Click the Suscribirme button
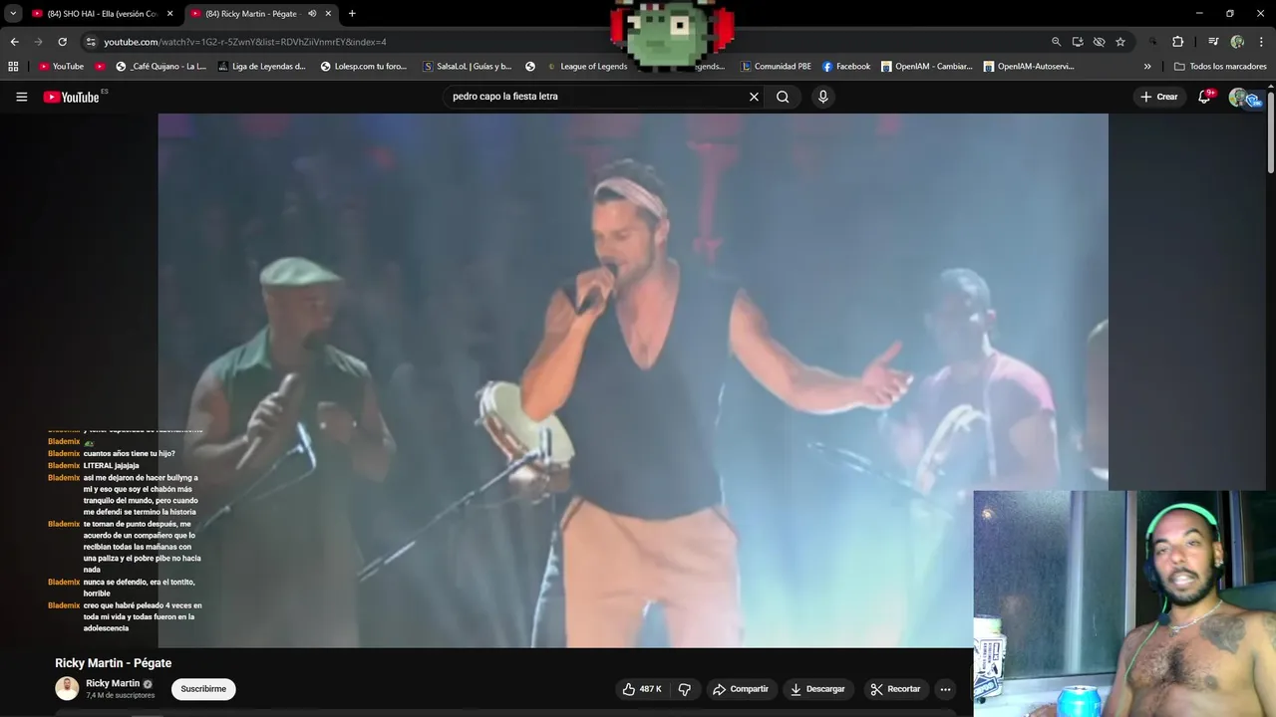The height and width of the screenshot is (717, 1276). (203, 689)
